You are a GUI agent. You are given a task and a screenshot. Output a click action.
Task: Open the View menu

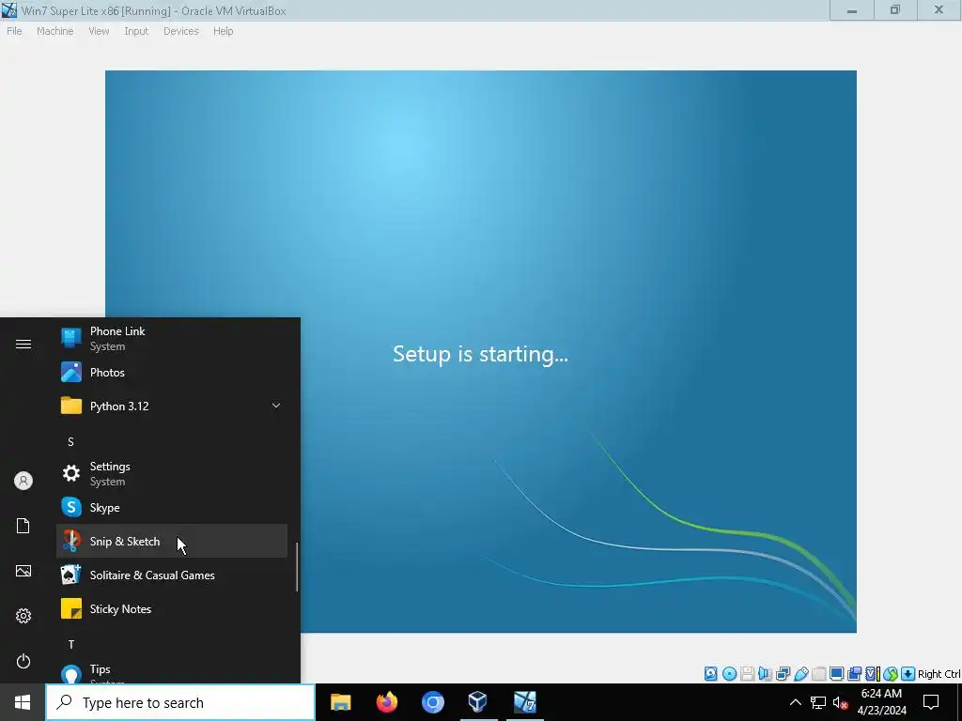click(x=99, y=31)
